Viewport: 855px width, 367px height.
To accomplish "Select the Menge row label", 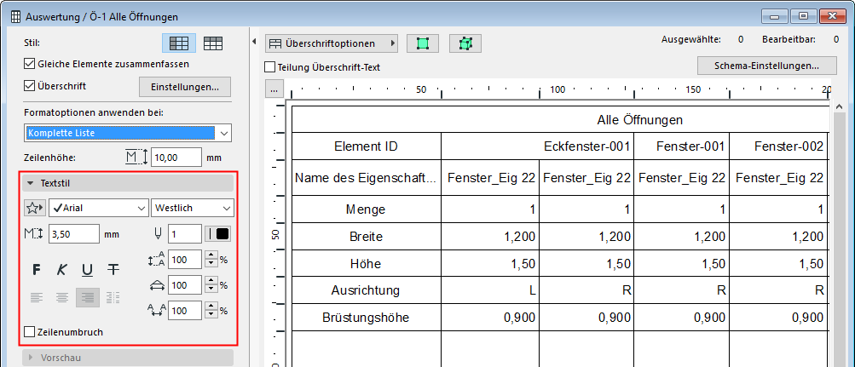I will (x=366, y=209).
